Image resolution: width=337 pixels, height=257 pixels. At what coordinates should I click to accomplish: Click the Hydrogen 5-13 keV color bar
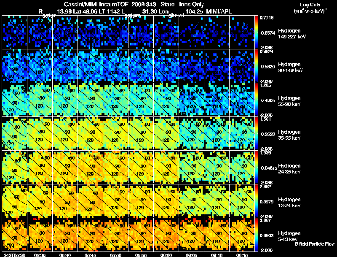tap(256, 235)
